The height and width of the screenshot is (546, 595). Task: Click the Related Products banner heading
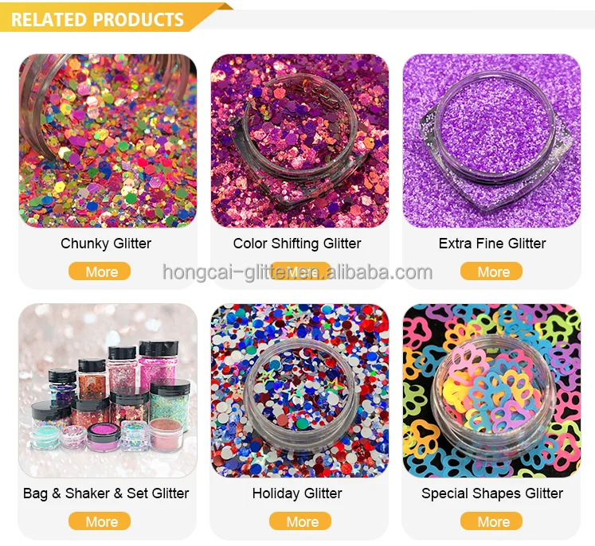pyautogui.click(x=97, y=20)
